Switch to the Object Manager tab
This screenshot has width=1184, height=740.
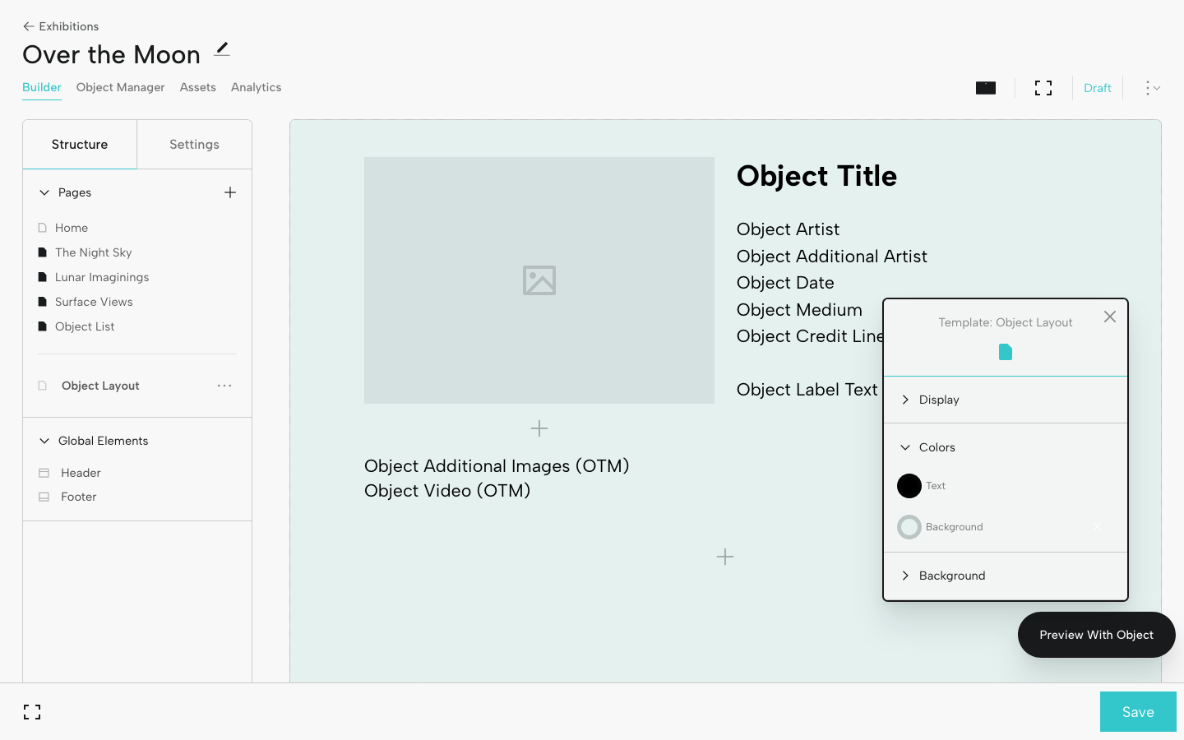[x=120, y=87]
